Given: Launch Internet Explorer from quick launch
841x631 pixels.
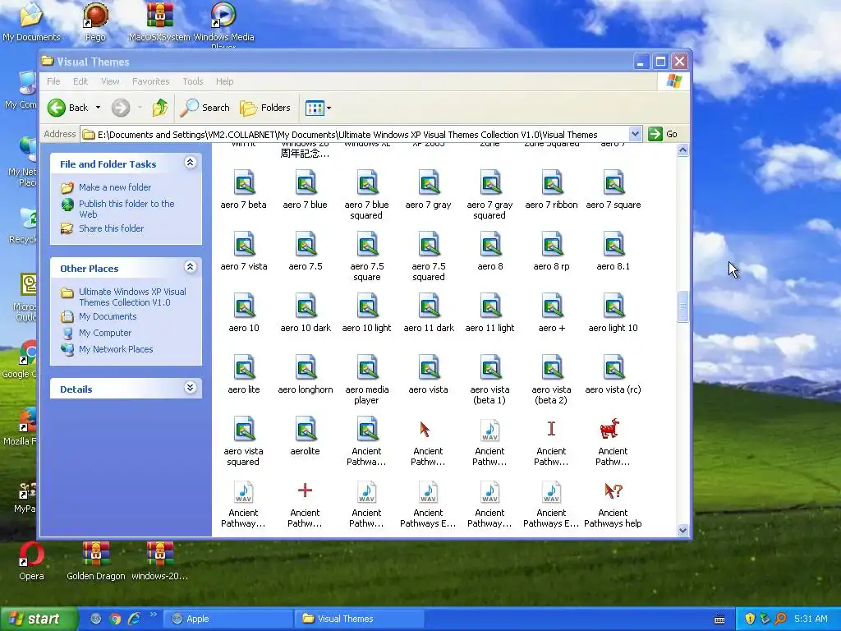Looking at the screenshot, I should click(134, 619).
